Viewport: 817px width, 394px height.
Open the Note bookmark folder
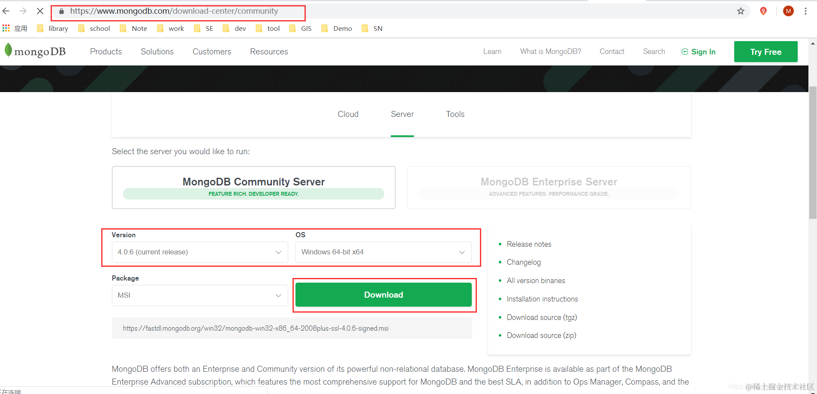click(133, 28)
